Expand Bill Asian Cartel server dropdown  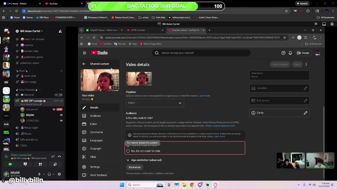(32, 31)
